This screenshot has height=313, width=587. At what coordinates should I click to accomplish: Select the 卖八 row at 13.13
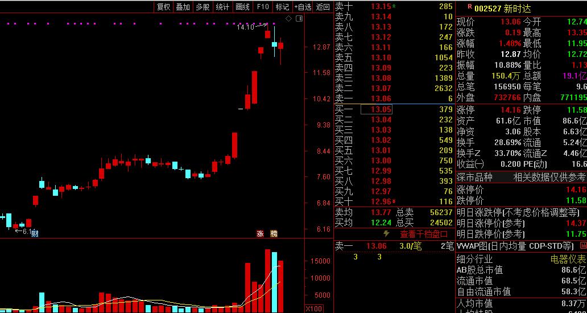(x=394, y=27)
